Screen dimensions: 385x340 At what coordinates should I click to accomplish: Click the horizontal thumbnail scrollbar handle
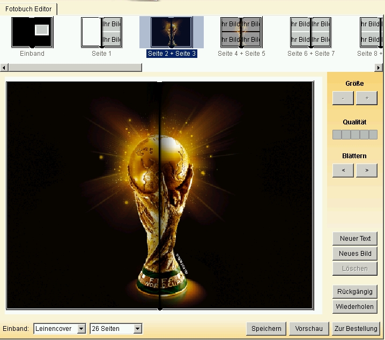point(75,68)
